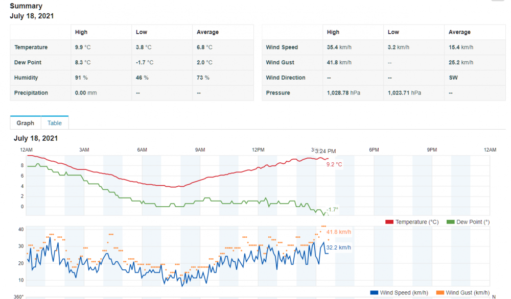Click the 3:24 PM time marker
Screen dimensions: 511x299
pyautogui.click(x=325, y=151)
